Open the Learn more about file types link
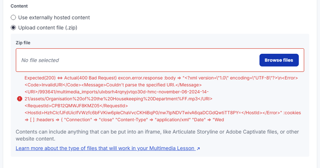This screenshot has height=168, width=320. pos(105,148)
